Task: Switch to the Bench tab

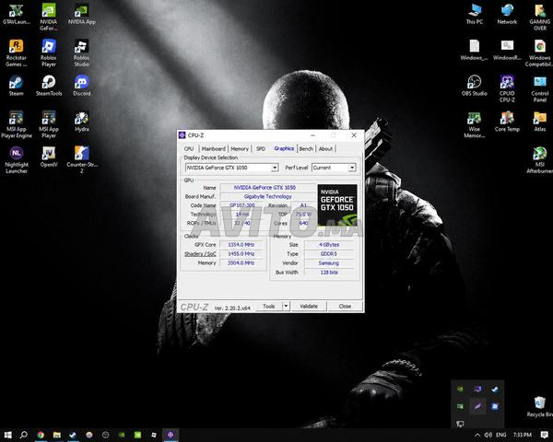Action: point(306,149)
